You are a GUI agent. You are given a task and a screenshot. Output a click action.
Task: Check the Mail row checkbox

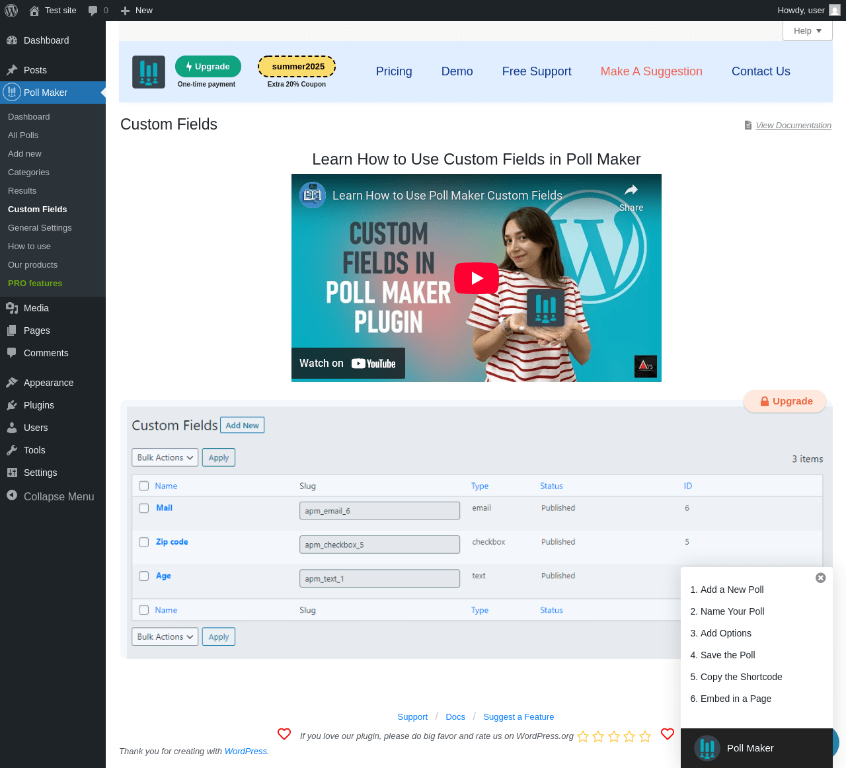coord(144,508)
